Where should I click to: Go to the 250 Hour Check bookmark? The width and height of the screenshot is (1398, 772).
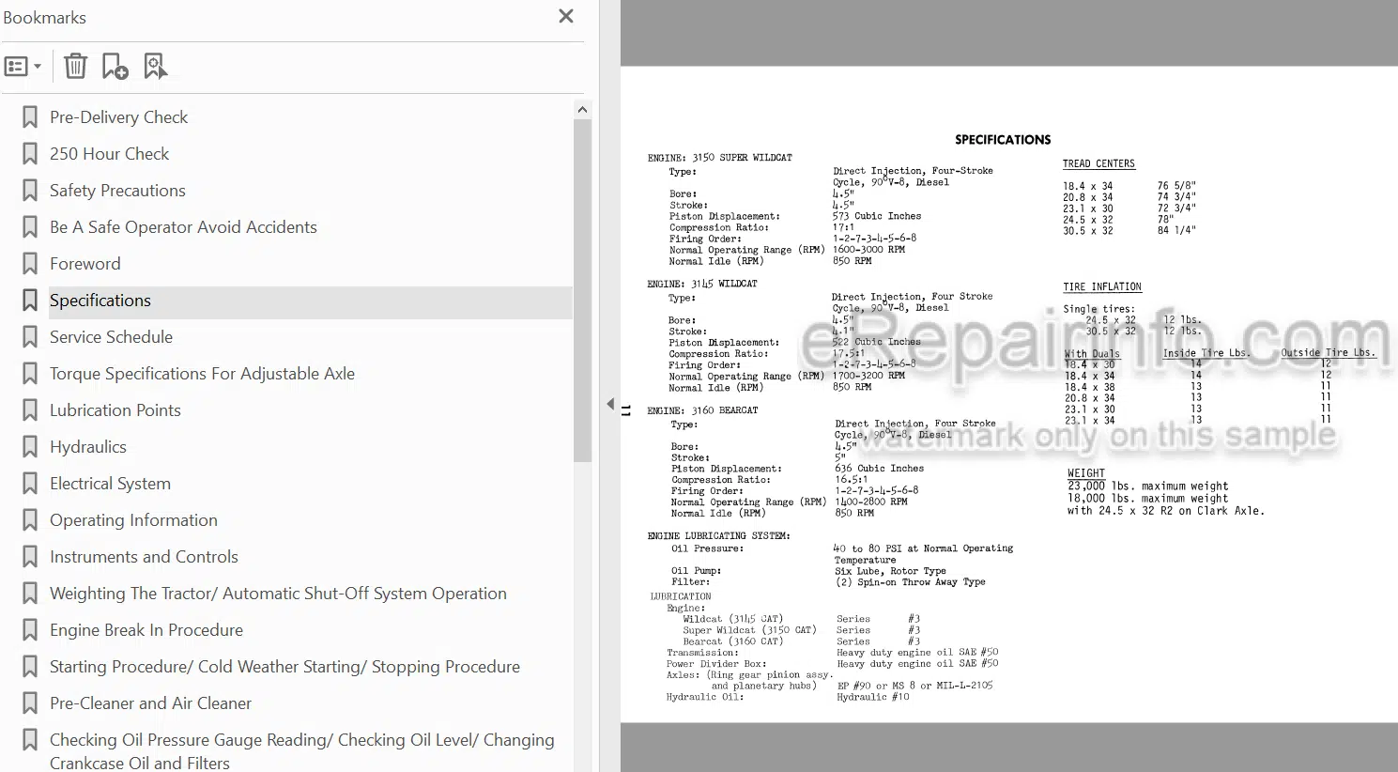click(x=109, y=154)
